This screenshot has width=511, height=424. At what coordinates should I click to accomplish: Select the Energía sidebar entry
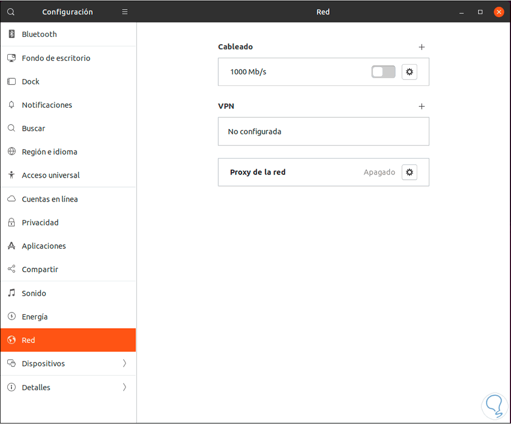(34, 317)
